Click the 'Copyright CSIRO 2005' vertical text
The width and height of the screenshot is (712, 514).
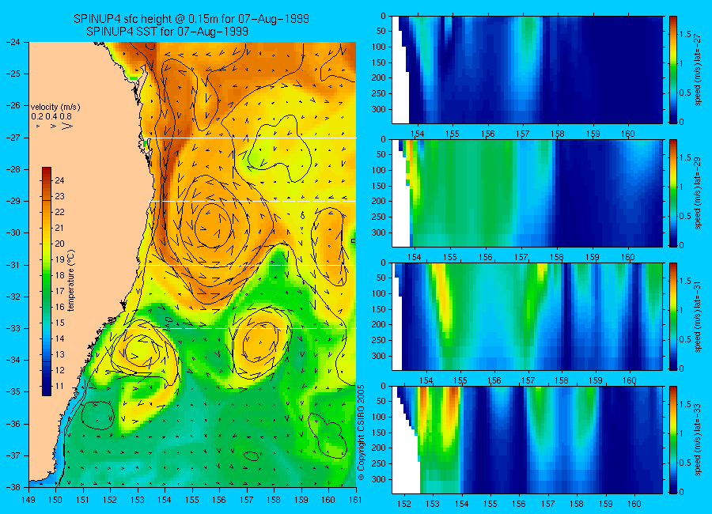click(362, 433)
